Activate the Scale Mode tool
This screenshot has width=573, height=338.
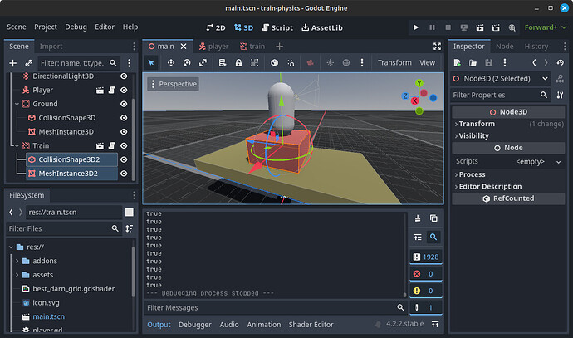pos(203,62)
